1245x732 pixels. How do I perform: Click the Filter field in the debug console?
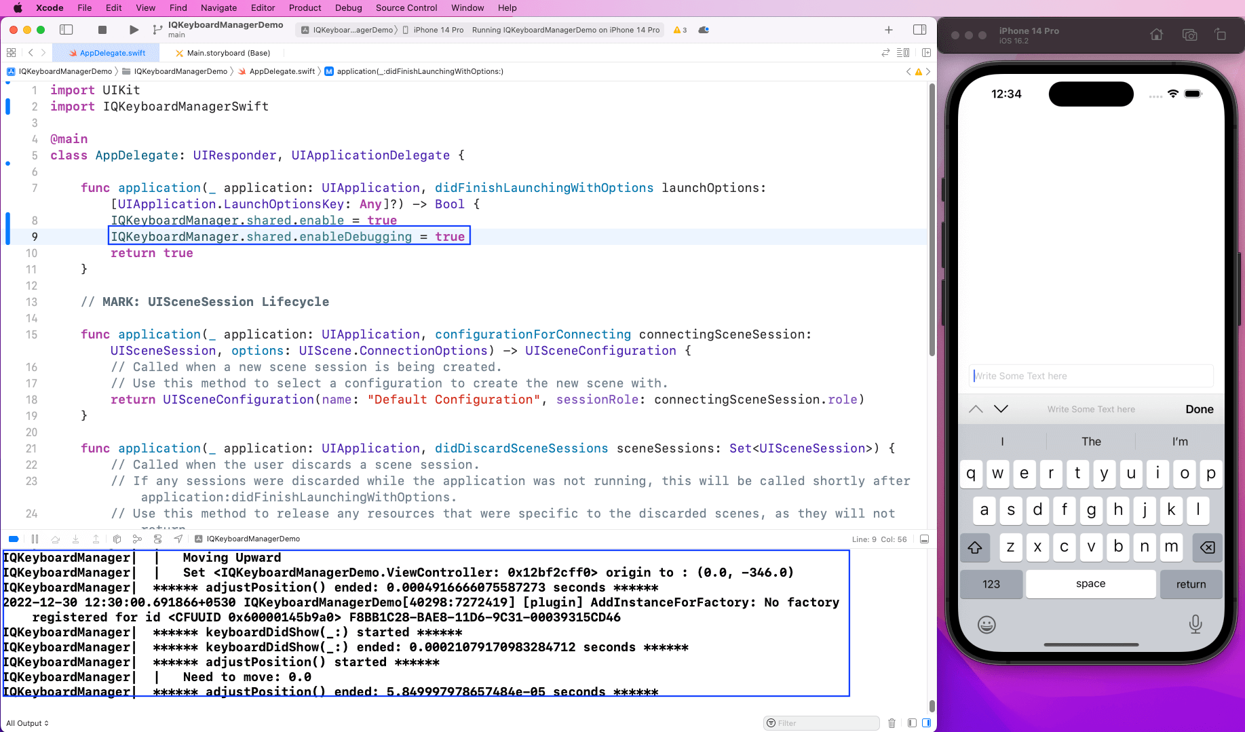click(x=821, y=723)
